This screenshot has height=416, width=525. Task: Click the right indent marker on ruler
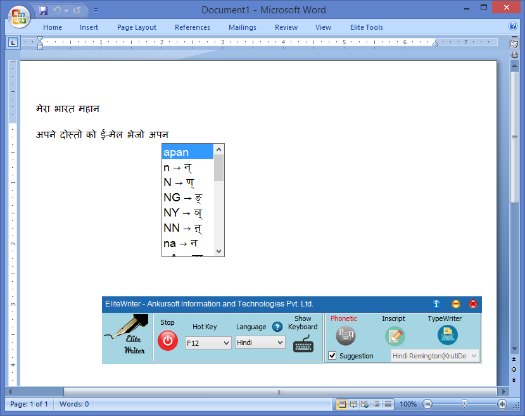coord(435,44)
